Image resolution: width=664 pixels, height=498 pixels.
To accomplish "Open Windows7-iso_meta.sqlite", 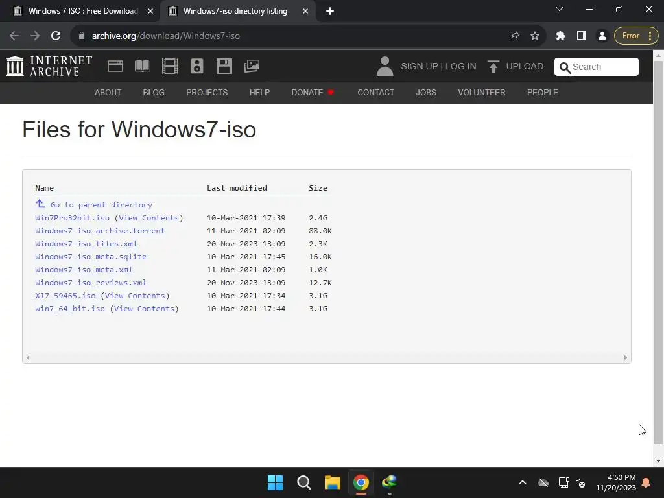I will click(91, 257).
